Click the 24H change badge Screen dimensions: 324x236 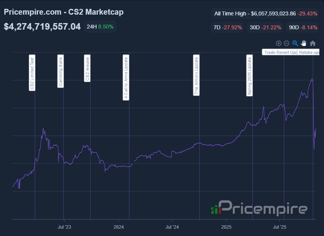(x=100, y=27)
